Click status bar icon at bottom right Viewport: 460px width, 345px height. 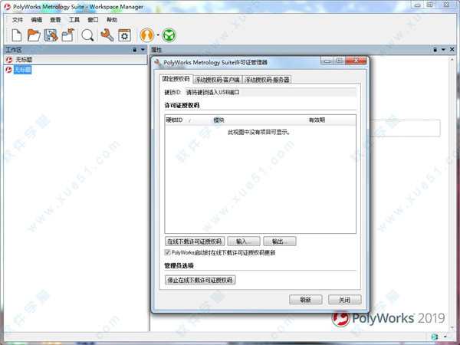[435, 337]
